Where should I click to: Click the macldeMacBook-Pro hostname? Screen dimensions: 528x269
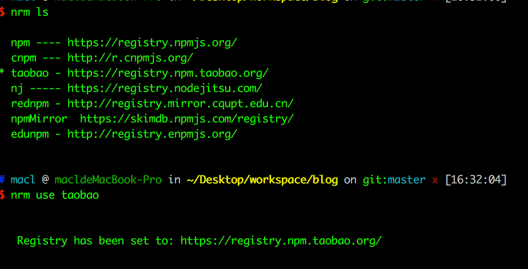(x=108, y=180)
